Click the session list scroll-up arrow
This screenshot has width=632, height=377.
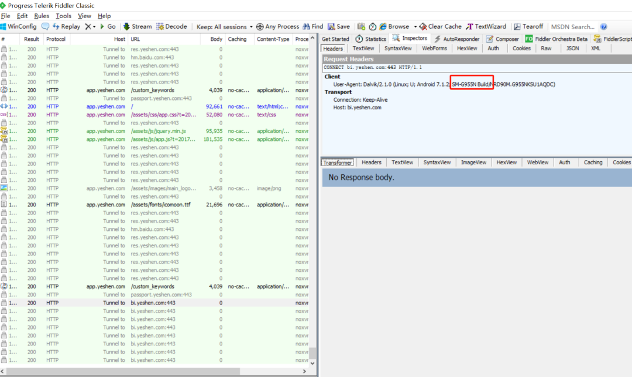[x=312, y=38]
